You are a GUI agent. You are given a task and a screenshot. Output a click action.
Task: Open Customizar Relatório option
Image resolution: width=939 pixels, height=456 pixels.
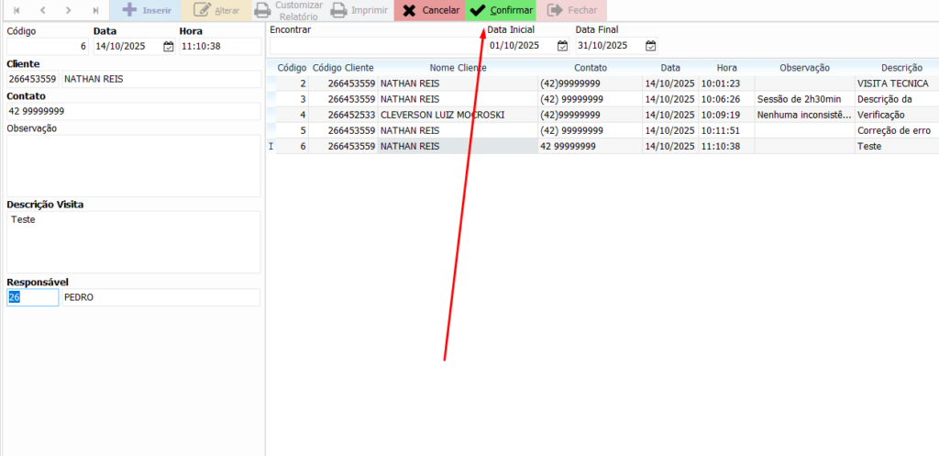click(x=288, y=11)
